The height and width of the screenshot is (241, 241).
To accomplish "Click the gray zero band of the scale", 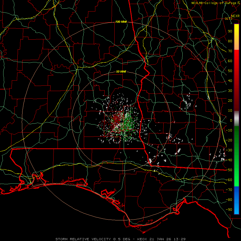I will [x=236, y=119].
